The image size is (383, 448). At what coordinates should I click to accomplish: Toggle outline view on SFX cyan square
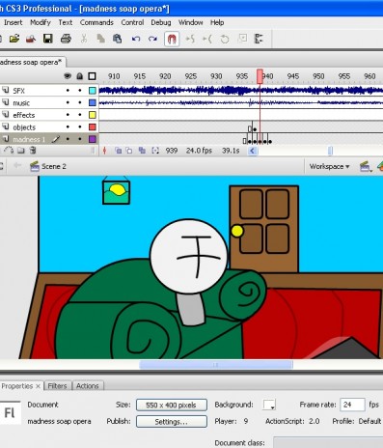pyautogui.click(x=93, y=91)
